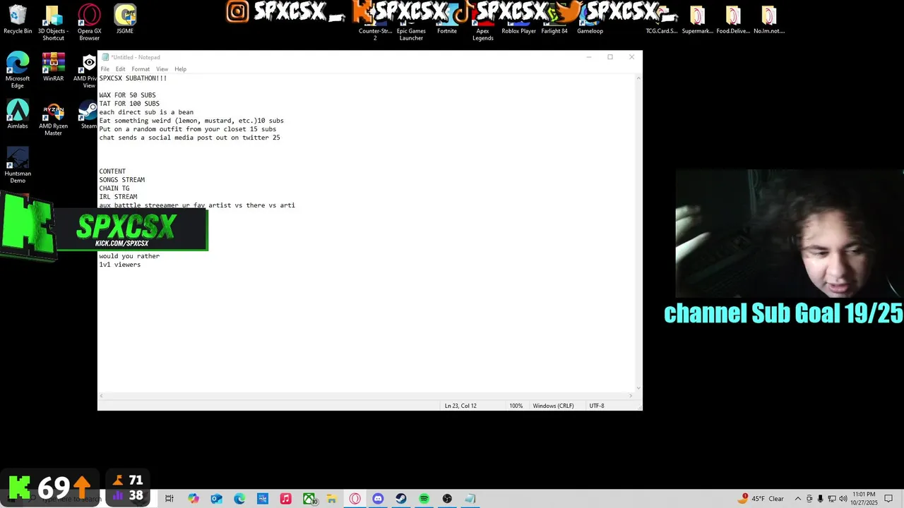
Task: Open Task View on the taskbar
Action: 169,499
